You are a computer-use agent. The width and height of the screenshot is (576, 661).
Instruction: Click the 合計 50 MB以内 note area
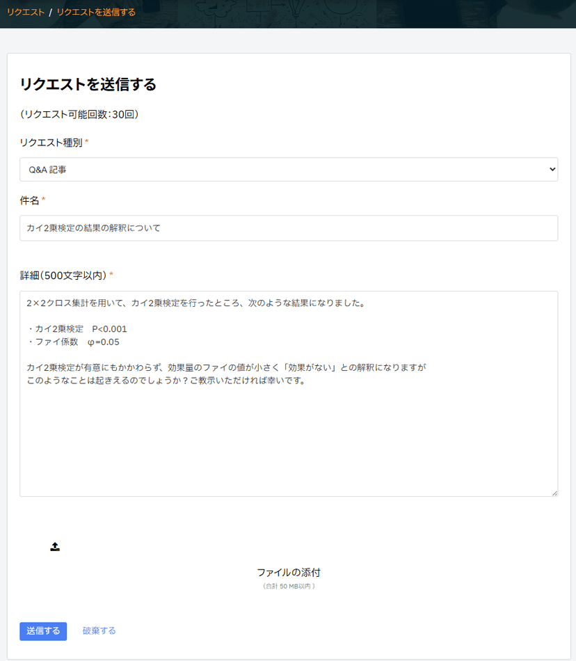[x=288, y=584]
